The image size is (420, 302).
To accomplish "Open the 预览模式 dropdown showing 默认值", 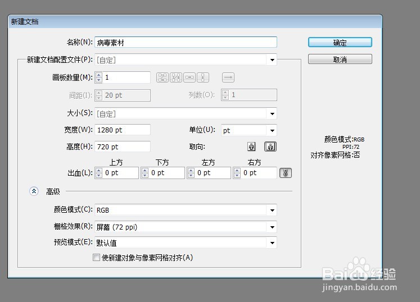I will (186, 243).
